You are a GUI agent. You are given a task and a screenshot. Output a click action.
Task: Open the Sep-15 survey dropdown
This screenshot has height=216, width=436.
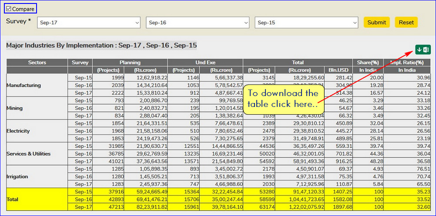(x=306, y=23)
